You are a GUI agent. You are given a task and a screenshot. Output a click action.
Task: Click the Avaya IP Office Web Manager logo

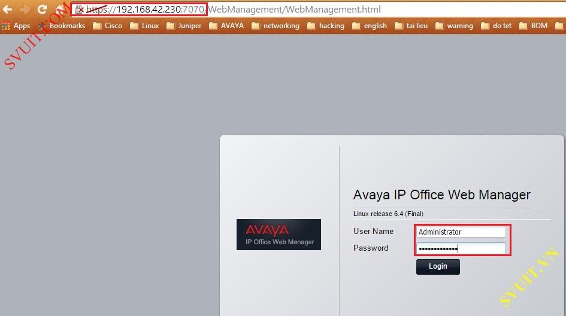click(x=279, y=235)
